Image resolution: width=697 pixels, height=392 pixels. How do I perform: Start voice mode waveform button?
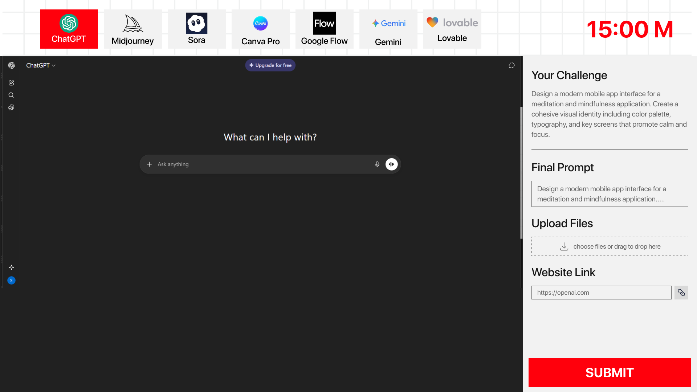(x=392, y=164)
